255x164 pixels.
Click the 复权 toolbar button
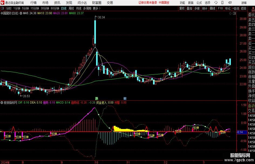[x=182, y=8]
